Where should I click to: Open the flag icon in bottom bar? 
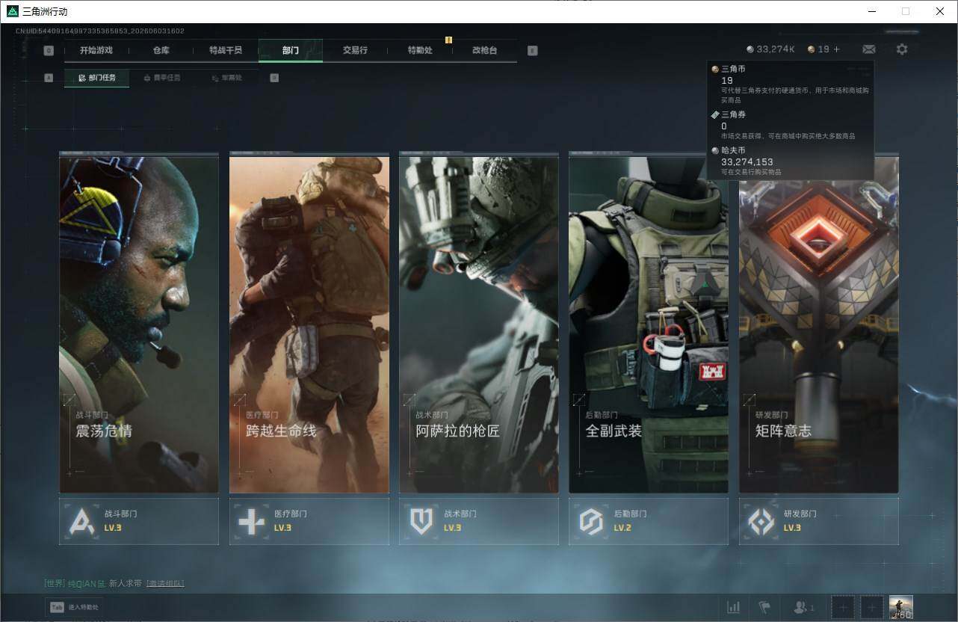point(764,607)
